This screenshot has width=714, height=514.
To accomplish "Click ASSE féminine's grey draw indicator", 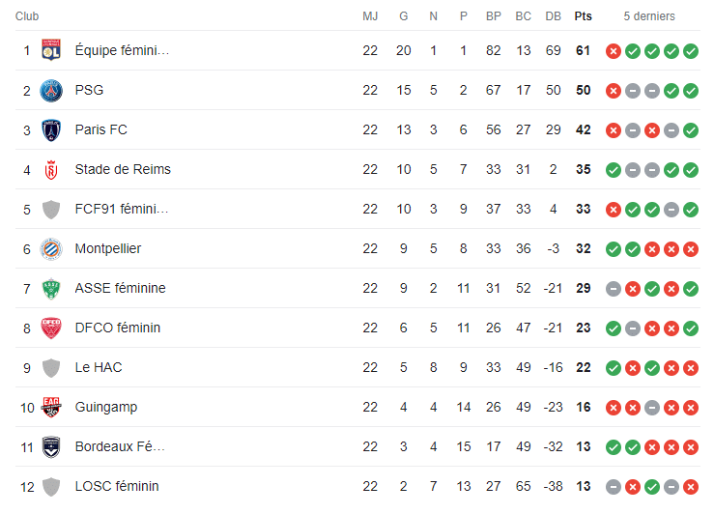I will point(614,288).
